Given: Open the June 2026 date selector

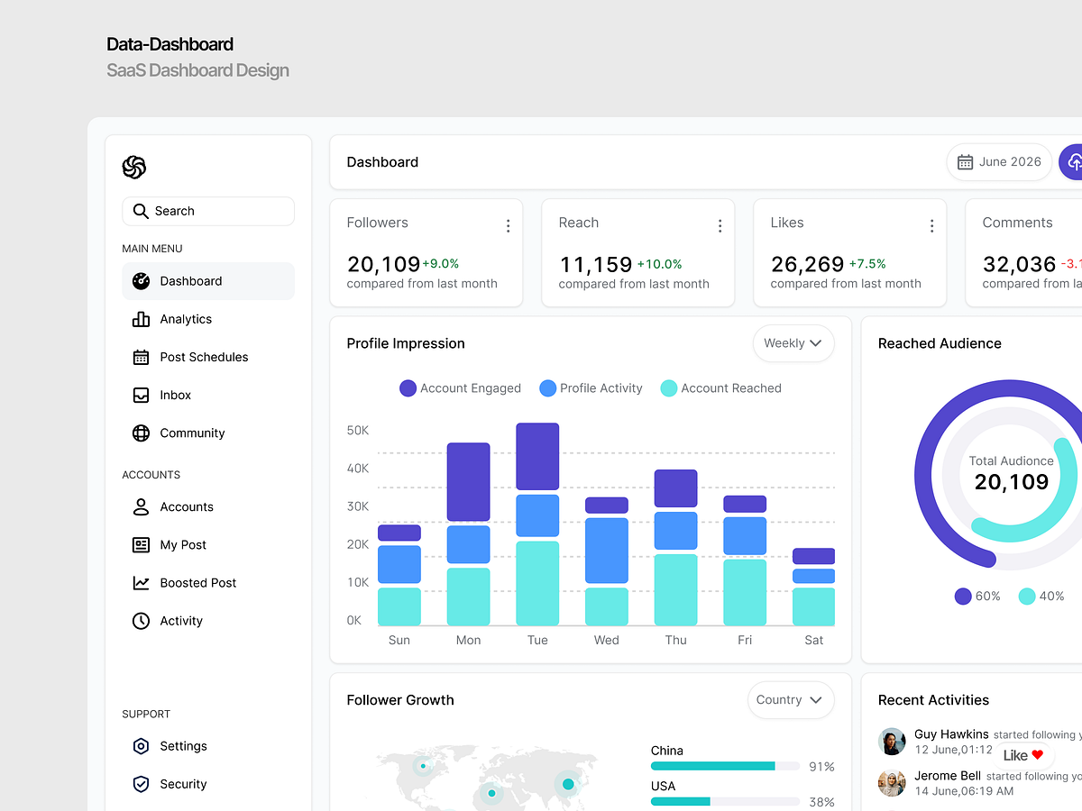Looking at the screenshot, I should 999,161.
